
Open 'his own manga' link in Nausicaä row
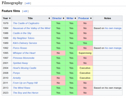point(113,28)
